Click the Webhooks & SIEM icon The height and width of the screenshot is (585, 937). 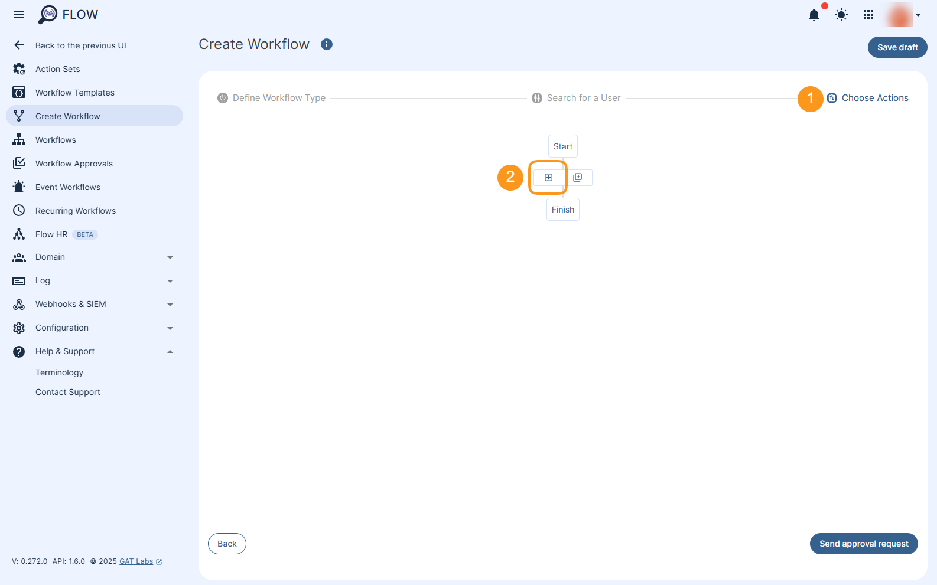point(19,305)
